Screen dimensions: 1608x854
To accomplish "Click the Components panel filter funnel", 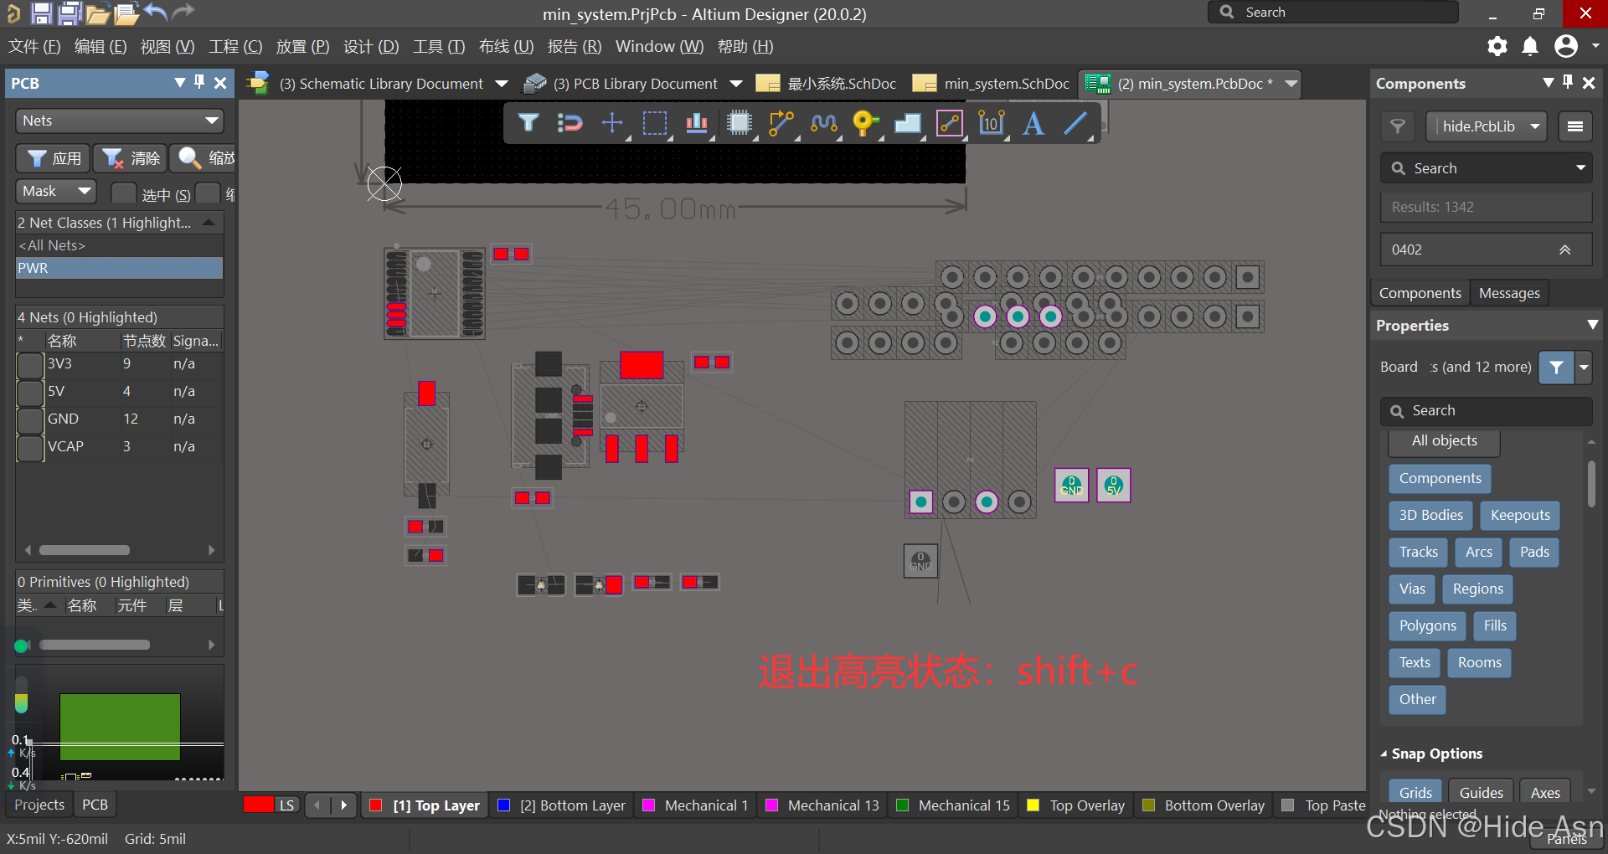I will tap(1398, 126).
